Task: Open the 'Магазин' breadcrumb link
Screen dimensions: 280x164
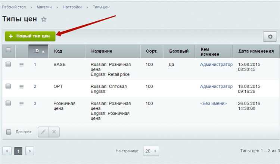Action: click(44, 7)
